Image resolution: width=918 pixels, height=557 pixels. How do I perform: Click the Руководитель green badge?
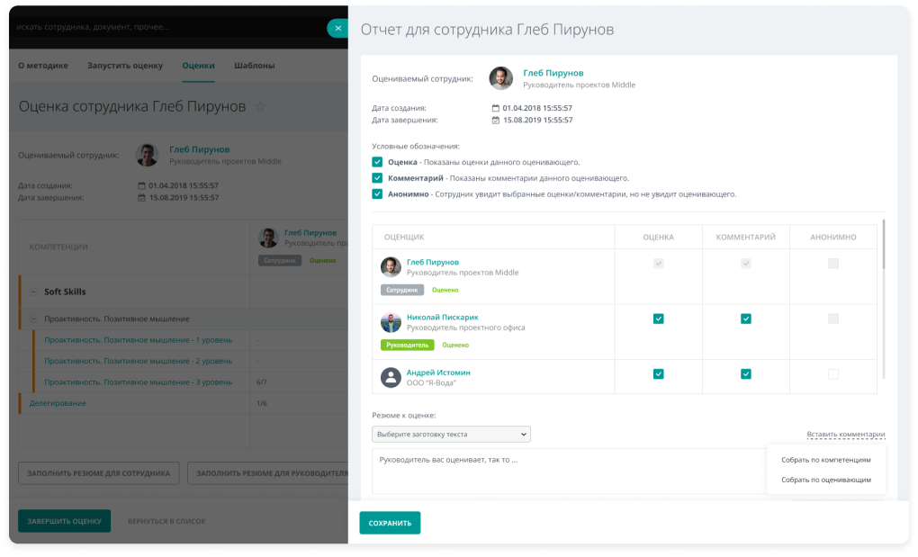(407, 346)
